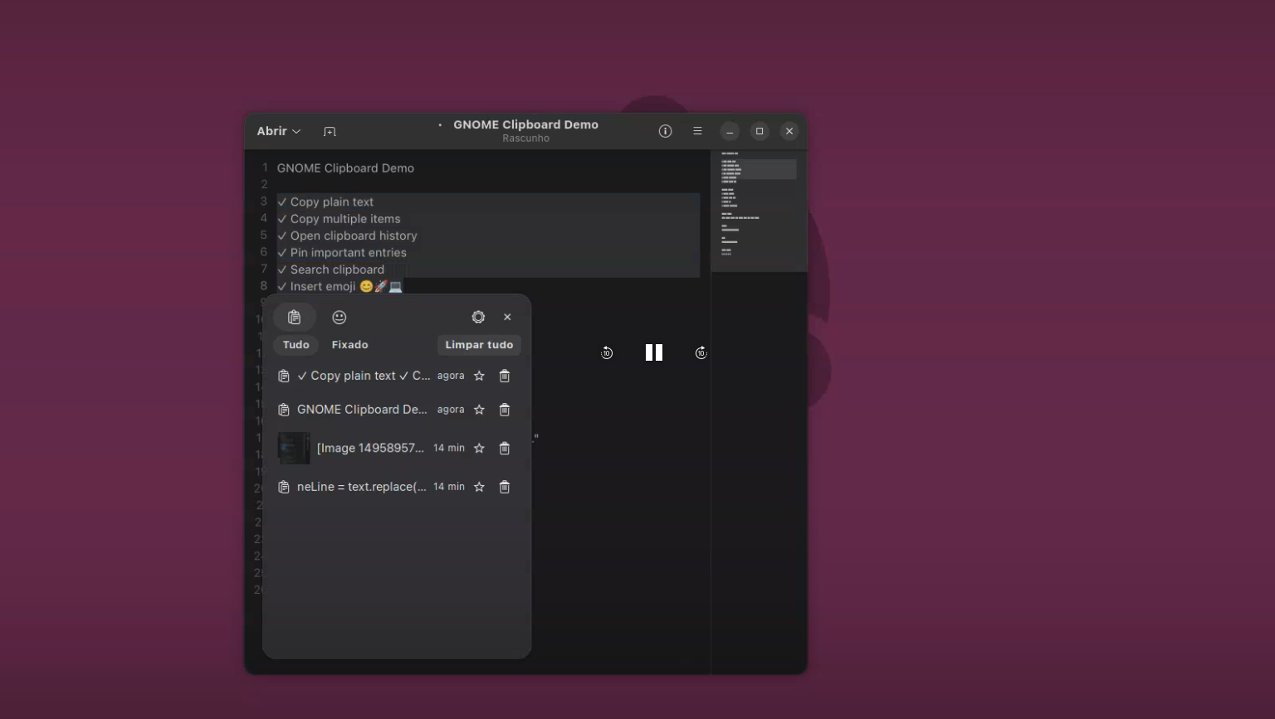Delete the 'Copy plain text' clipboard entry
Image resolution: width=1275 pixels, height=719 pixels.
tap(504, 377)
